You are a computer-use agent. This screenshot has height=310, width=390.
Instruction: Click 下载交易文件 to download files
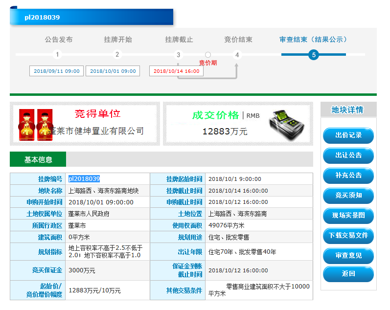click(348, 236)
